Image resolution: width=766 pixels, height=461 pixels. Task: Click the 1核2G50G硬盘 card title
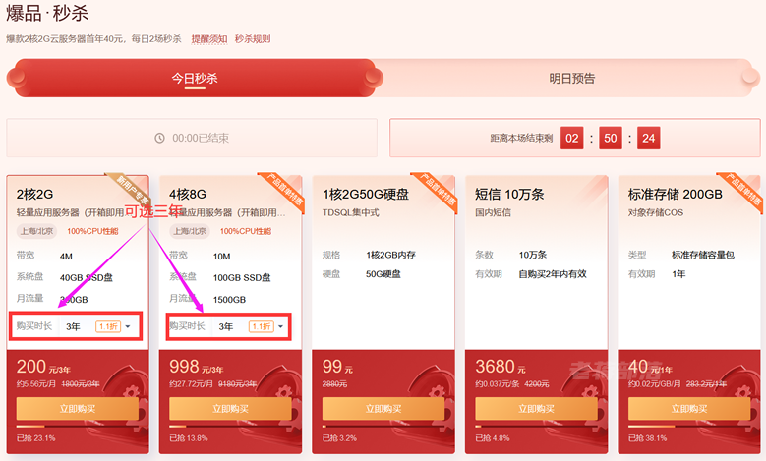[x=366, y=195]
